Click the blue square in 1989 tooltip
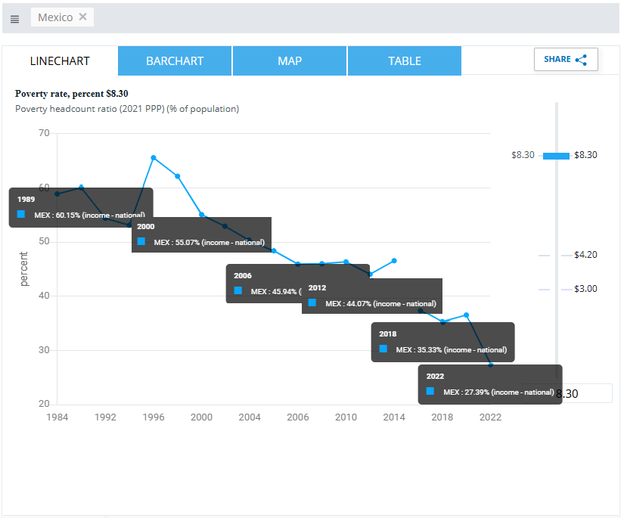Screen dimensions: 624x518 (21, 214)
